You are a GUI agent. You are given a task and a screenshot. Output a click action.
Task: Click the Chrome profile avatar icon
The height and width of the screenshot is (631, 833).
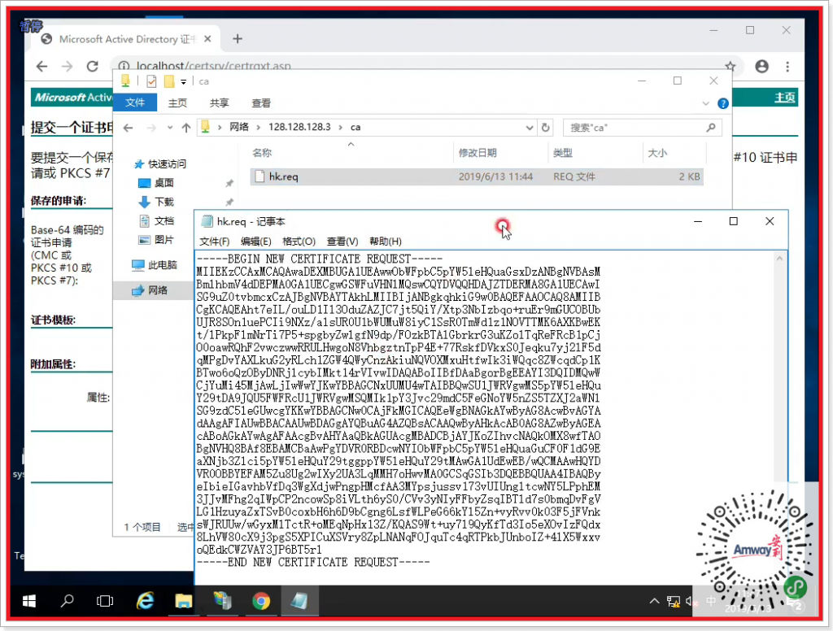point(761,66)
